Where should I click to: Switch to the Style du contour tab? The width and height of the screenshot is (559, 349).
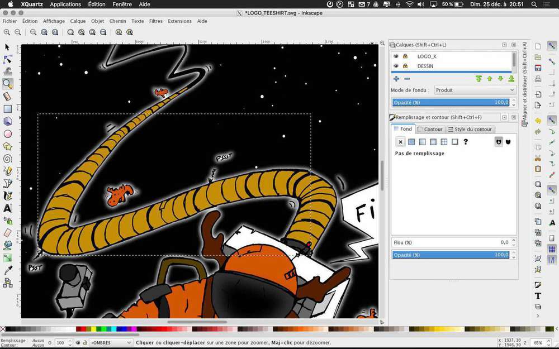pyautogui.click(x=470, y=129)
